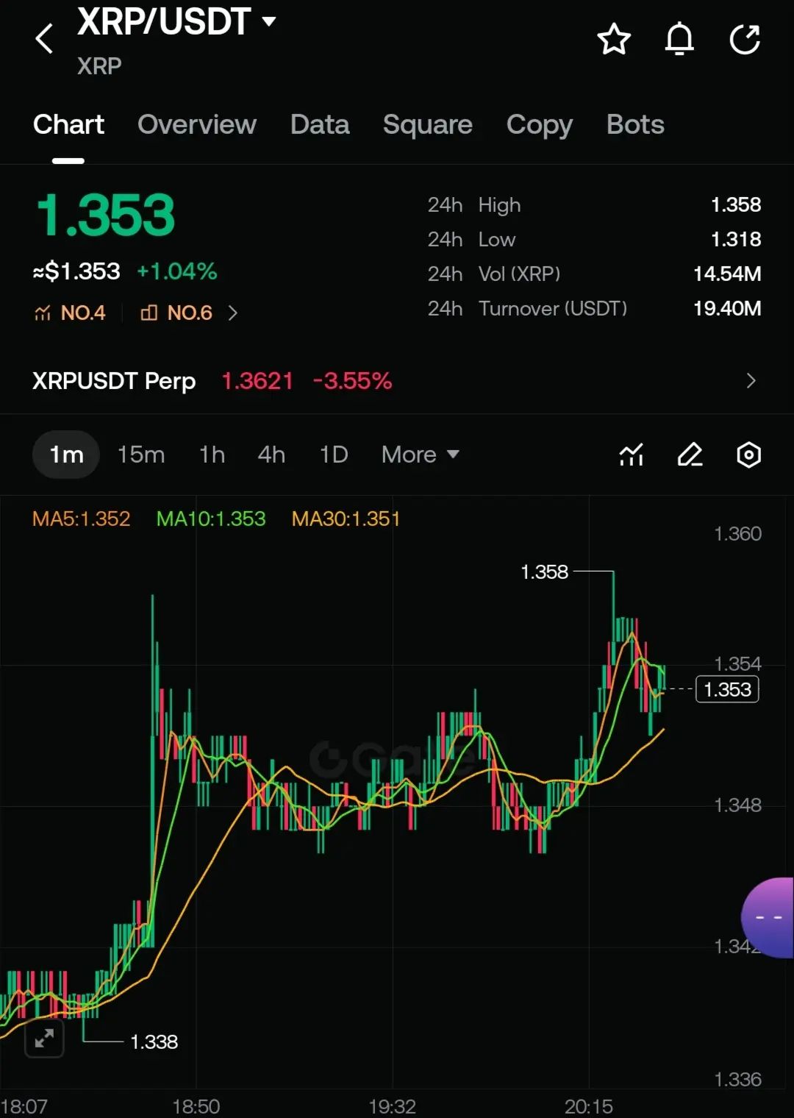Open the drawing pencil tool
This screenshot has width=794, height=1118.
pyautogui.click(x=690, y=455)
